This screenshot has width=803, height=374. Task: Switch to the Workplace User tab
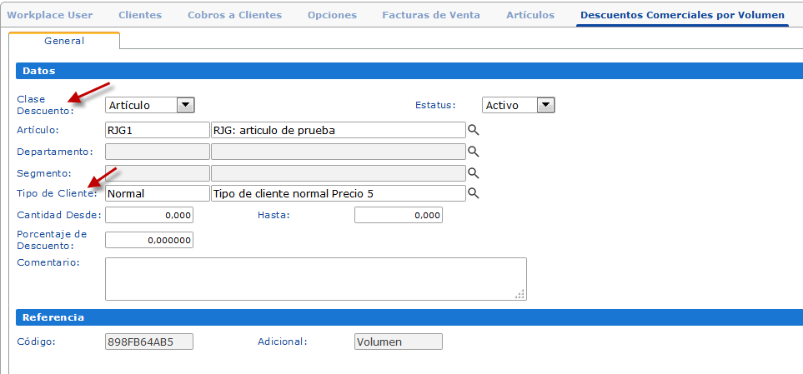pyautogui.click(x=49, y=15)
